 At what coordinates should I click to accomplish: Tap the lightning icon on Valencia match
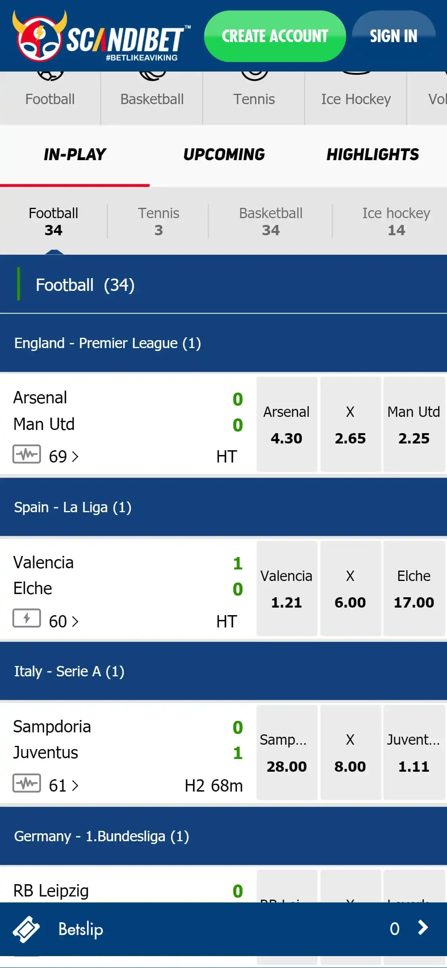pyautogui.click(x=27, y=618)
